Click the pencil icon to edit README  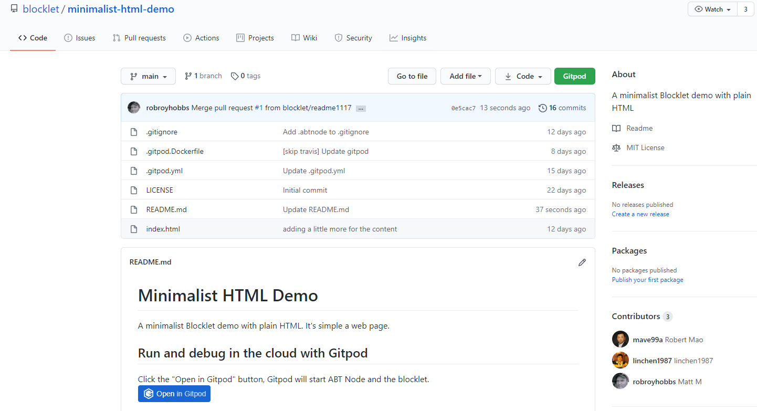(x=582, y=262)
